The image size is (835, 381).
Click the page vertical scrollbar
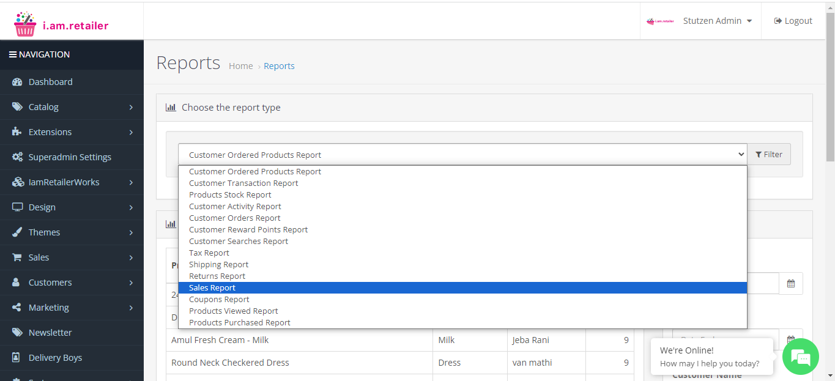(830, 86)
